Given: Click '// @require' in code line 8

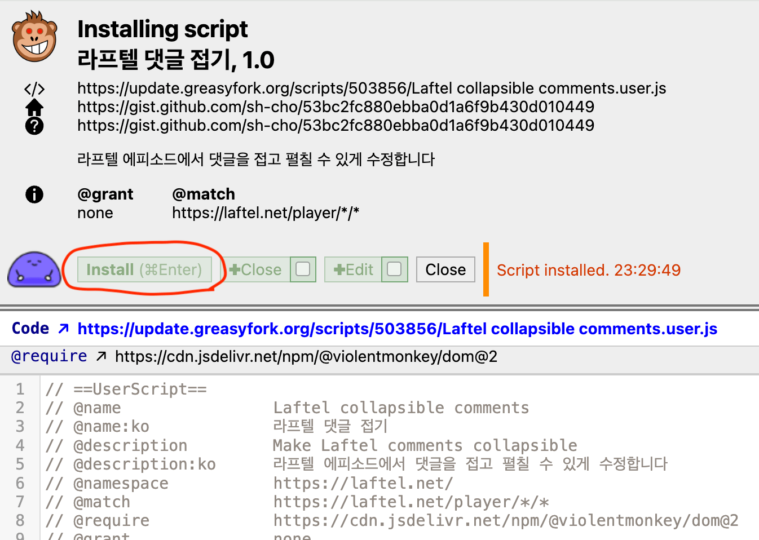Looking at the screenshot, I should 97,520.
